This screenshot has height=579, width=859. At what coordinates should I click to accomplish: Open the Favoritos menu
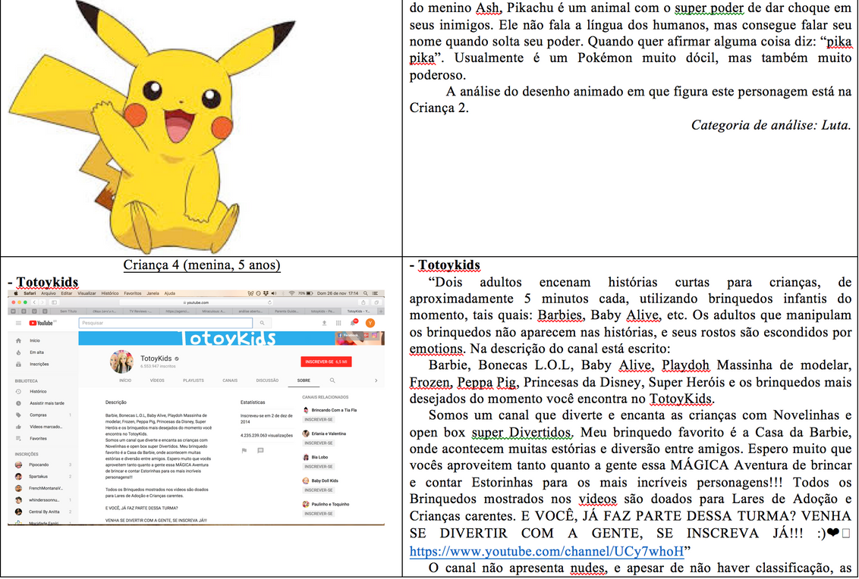click(x=133, y=293)
